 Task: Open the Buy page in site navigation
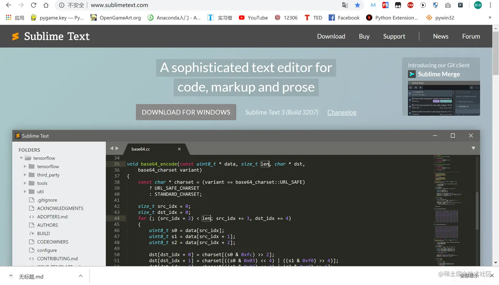[364, 36]
